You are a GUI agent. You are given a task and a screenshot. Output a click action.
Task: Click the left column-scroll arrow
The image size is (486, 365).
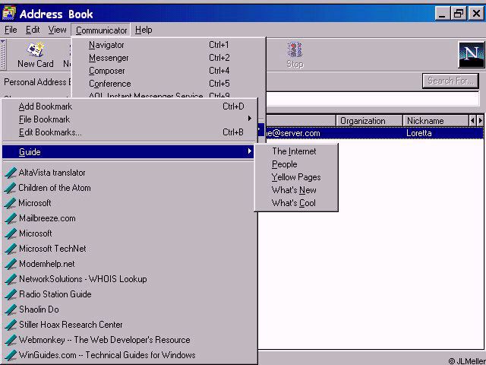tap(472, 121)
